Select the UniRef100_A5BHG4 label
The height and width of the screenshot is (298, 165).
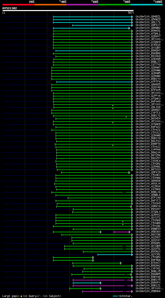tap(148, 291)
